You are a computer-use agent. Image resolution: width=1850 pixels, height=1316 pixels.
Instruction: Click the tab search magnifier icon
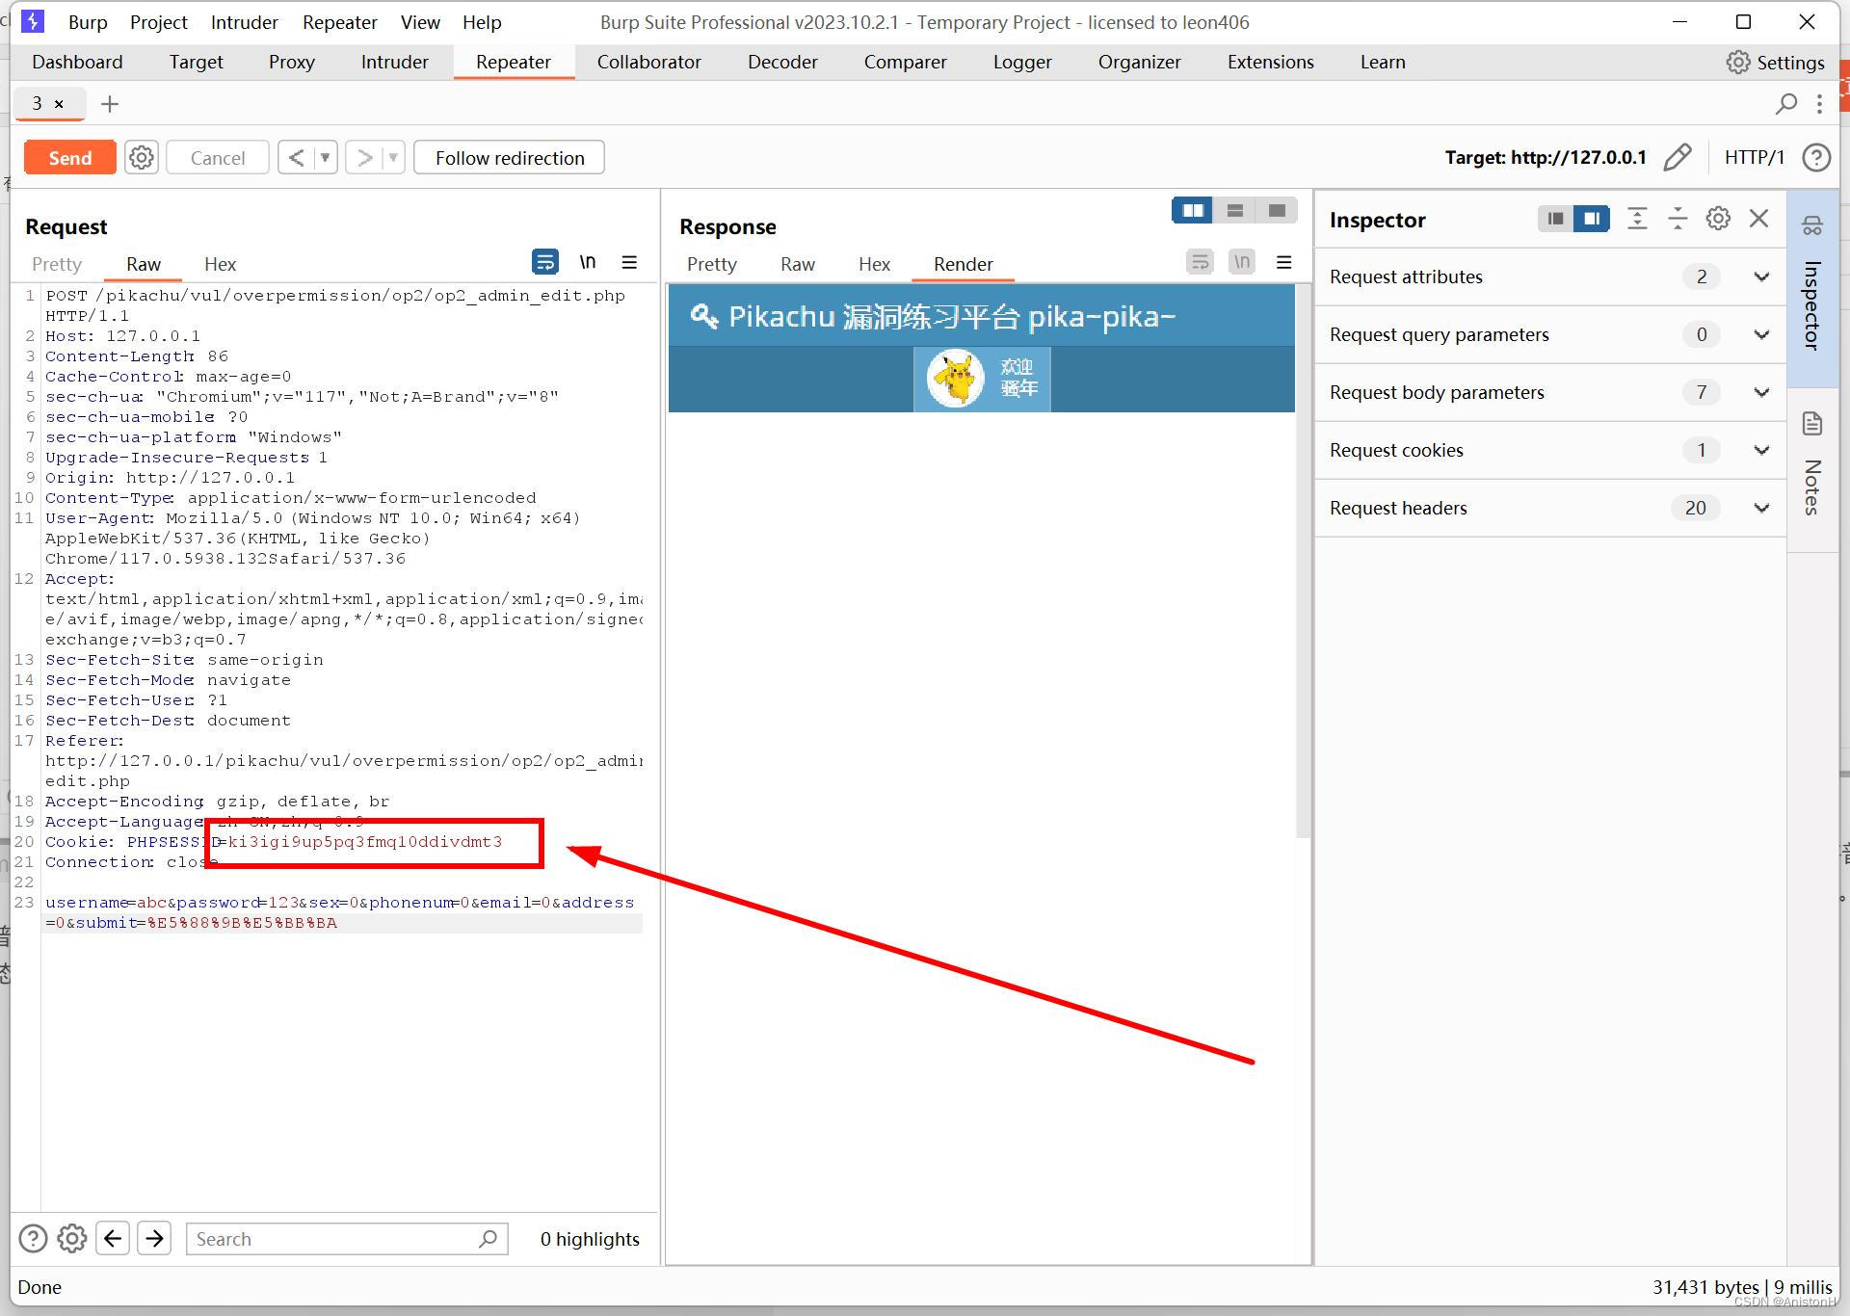1786,103
